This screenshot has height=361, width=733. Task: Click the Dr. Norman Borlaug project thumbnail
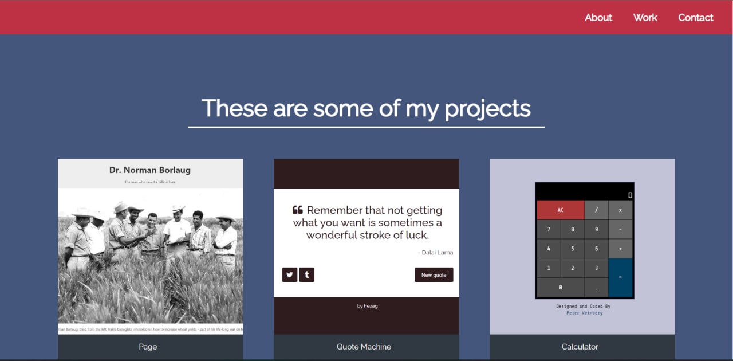point(150,246)
